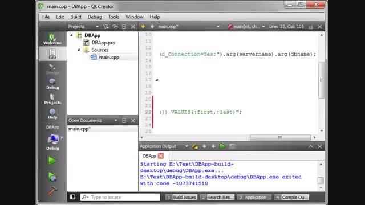Open the main.cpp file selector dropdown
The image size is (365, 205).
pyautogui.click(x=218, y=27)
